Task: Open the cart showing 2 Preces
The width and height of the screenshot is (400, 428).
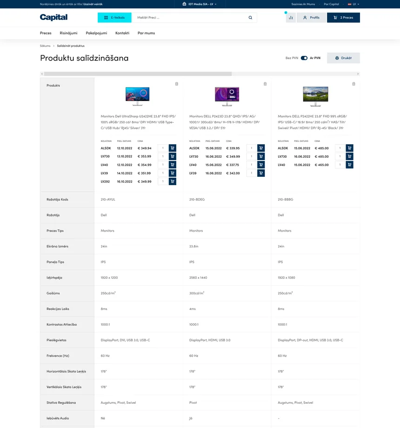Action: click(343, 18)
